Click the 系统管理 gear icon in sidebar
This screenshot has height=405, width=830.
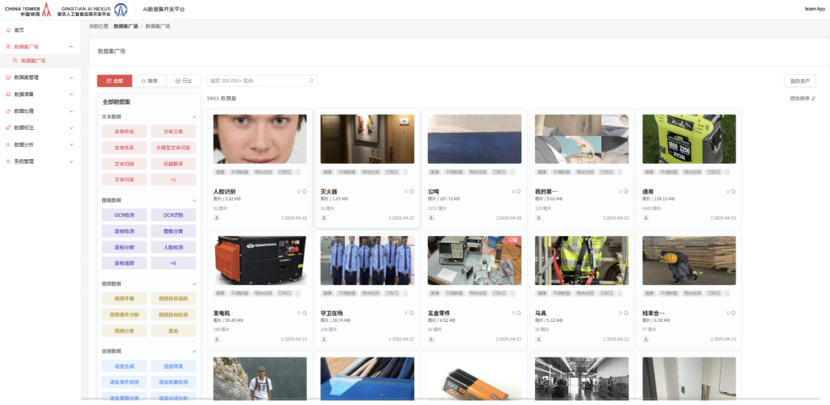8,161
